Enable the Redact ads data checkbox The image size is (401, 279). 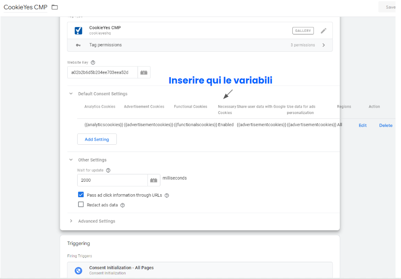click(x=81, y=204)
